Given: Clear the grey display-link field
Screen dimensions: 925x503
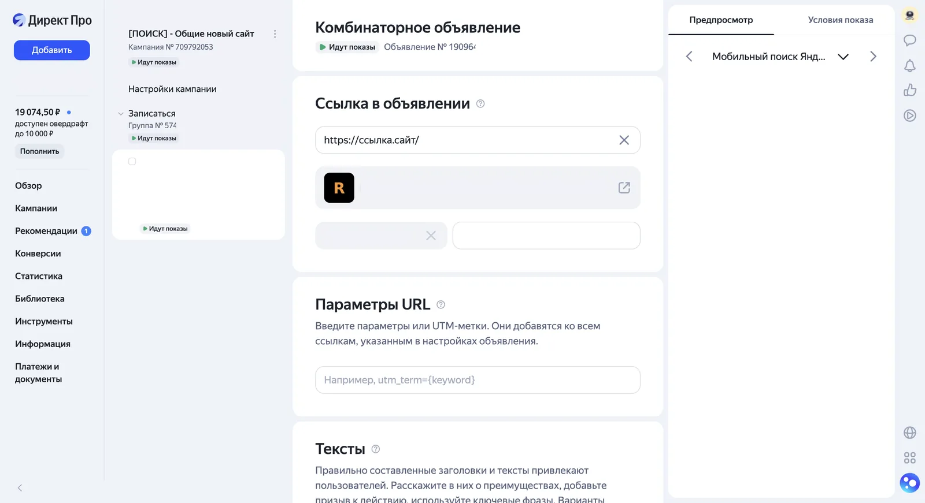Looking at the screenshot, I should click(431, 236).
